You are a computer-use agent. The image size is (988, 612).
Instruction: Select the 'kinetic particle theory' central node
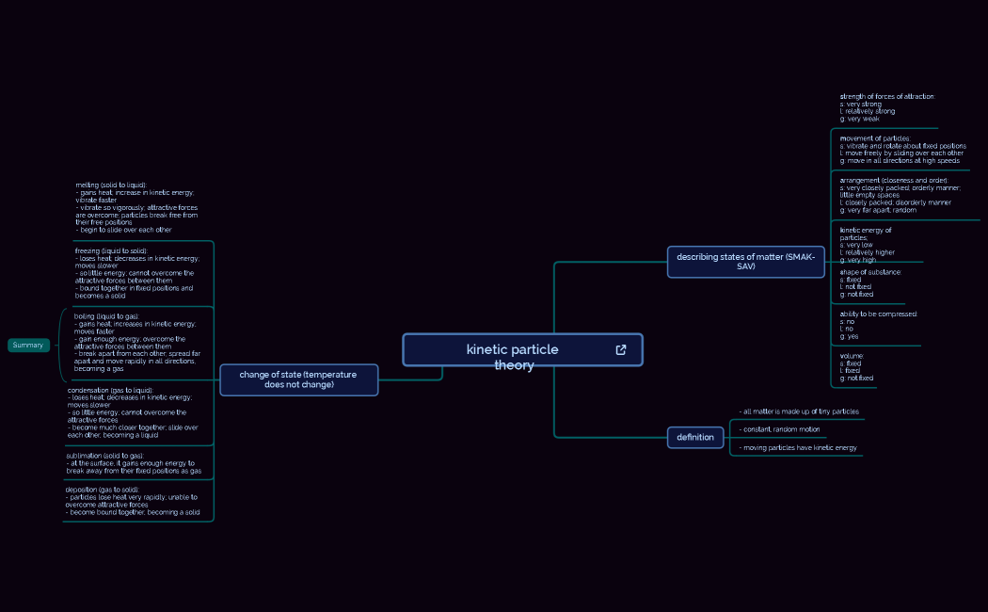click(513, 350)
